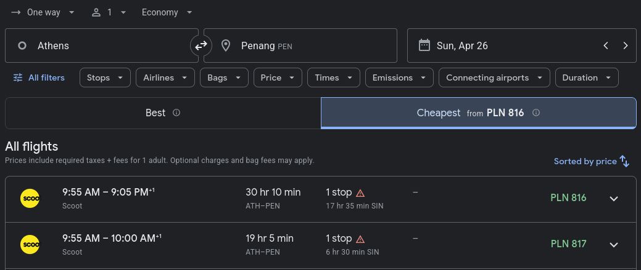Expand the Stops filter

coord(105,77)
